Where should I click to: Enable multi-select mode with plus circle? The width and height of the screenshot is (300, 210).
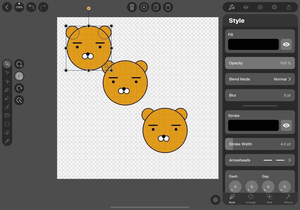click(x=19, y=64)
